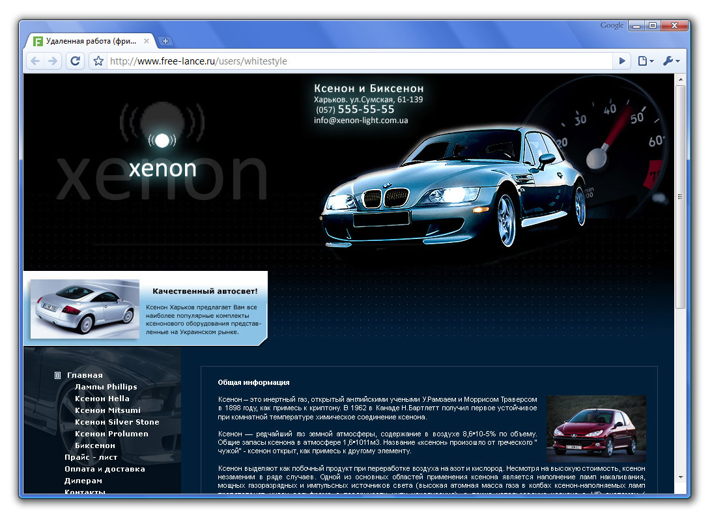
Task: Go back with the browser back arrow
Action: click(35, 61)
